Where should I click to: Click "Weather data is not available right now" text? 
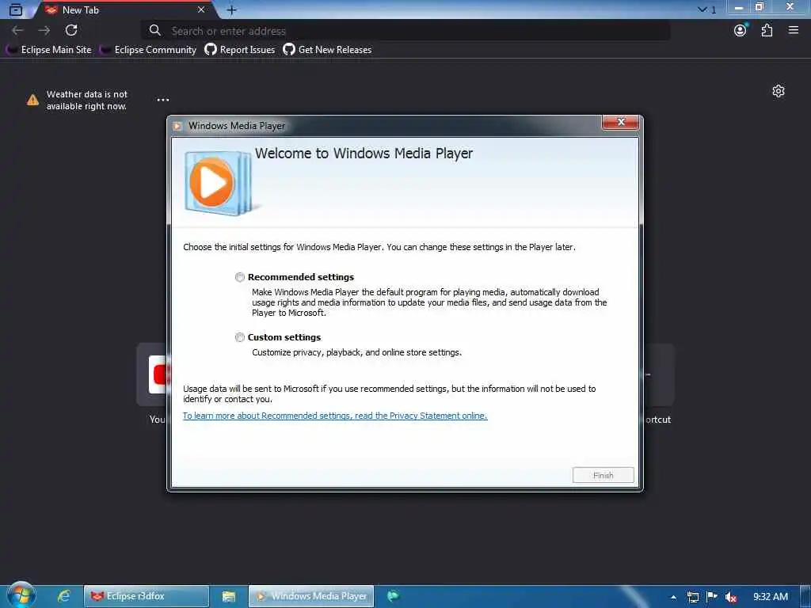87,101
